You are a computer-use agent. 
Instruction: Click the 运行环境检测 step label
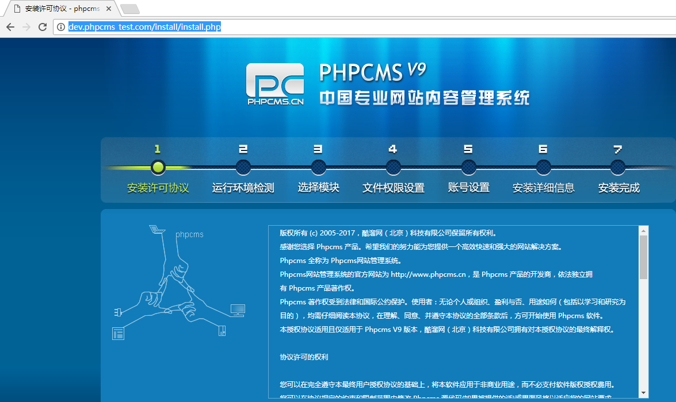243,188
